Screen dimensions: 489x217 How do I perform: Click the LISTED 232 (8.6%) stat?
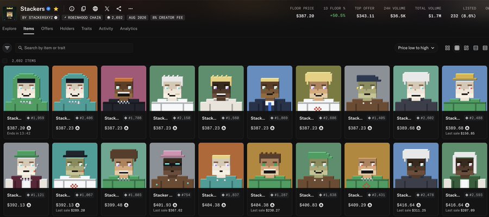tap(463, 12)
